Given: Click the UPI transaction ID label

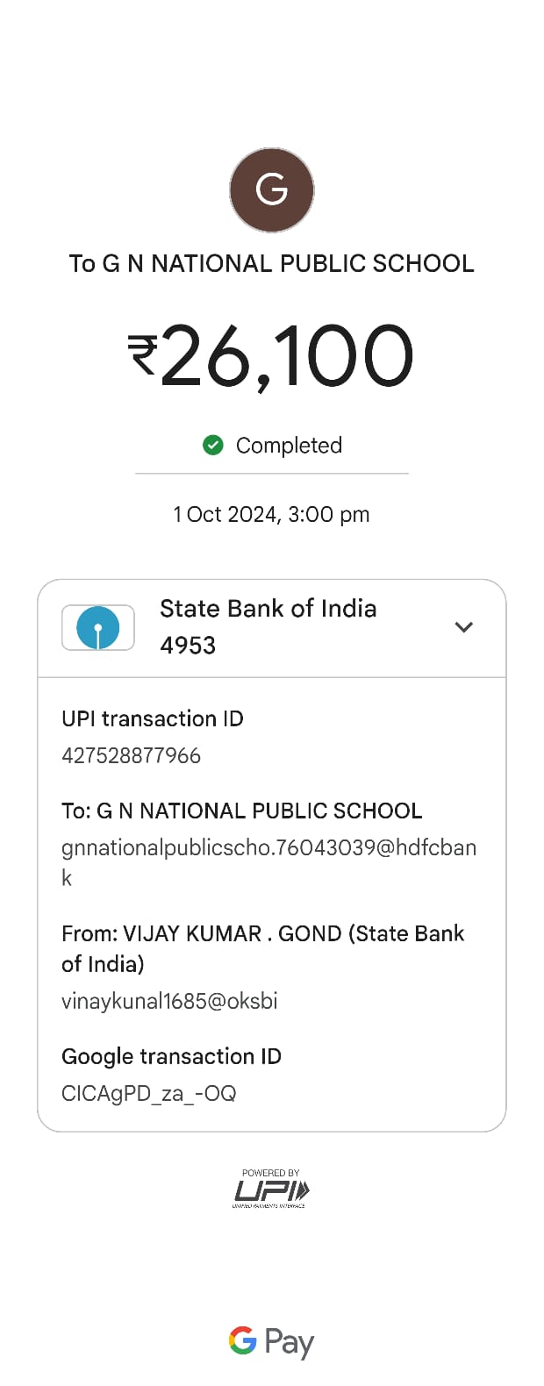Looking at the screenshot, I should (153, 718).
